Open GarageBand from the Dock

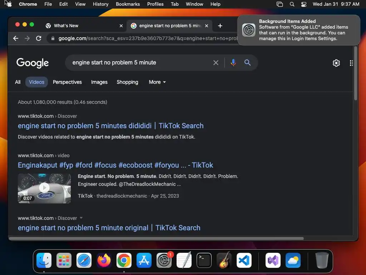tap(224, 260)
